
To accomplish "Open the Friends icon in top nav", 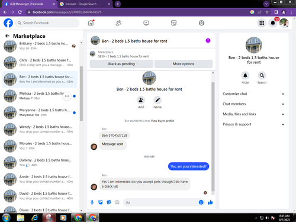I will coord(118,23).
